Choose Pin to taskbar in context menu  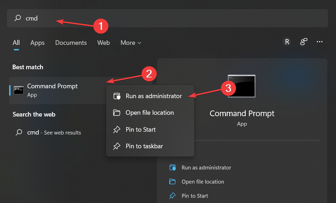[x=150, y=146]
